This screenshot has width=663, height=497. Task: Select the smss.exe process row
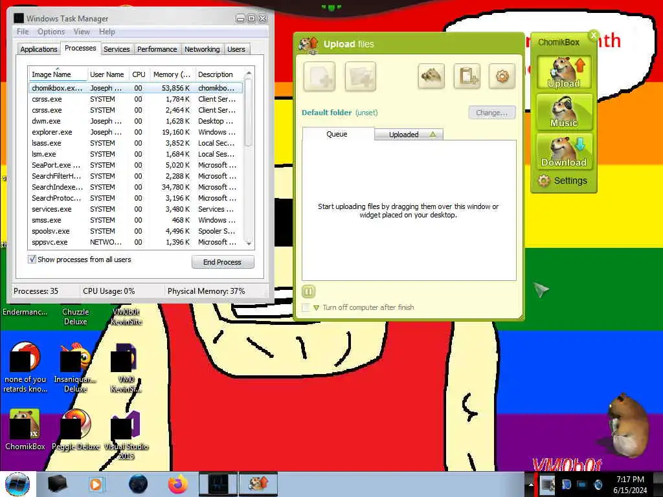(136, 220)
